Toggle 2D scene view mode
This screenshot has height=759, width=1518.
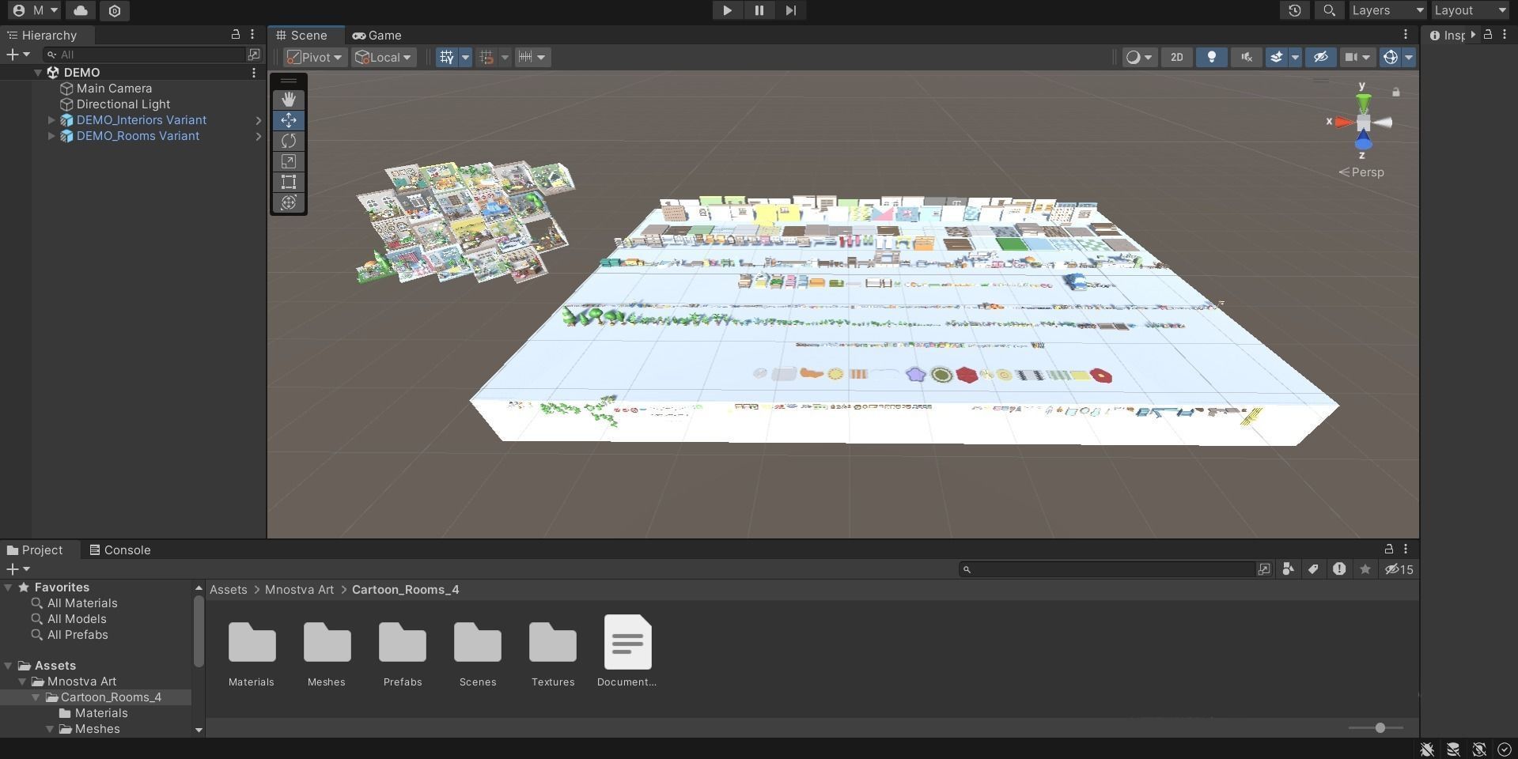[x=1177, y=57]
